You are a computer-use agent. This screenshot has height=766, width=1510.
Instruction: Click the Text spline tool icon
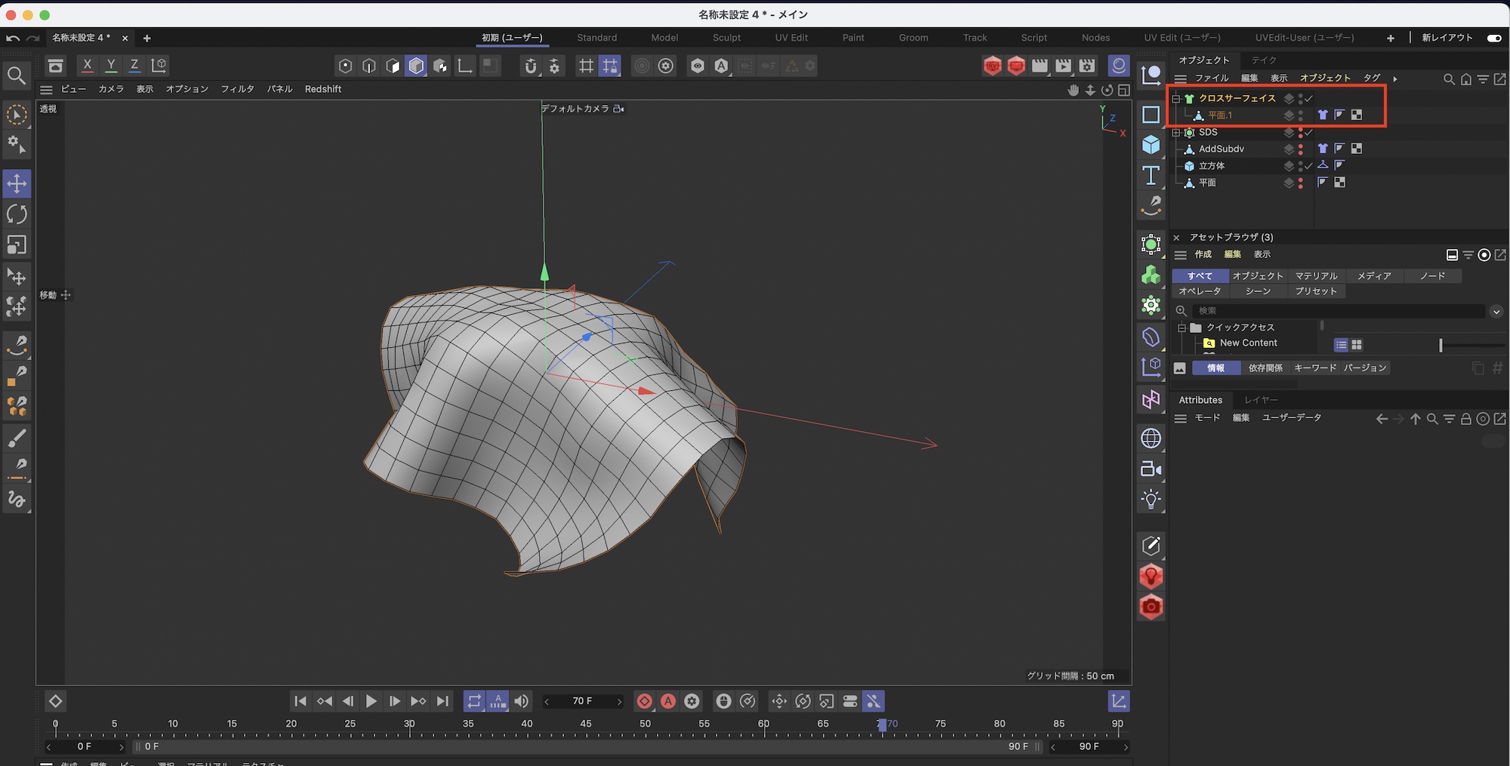(1151, 175)
